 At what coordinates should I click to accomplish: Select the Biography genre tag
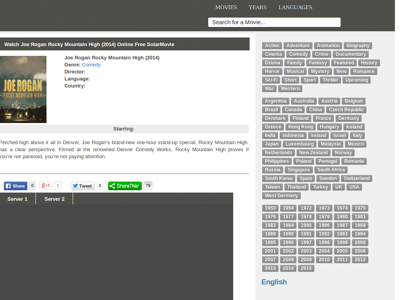(358, 46)
